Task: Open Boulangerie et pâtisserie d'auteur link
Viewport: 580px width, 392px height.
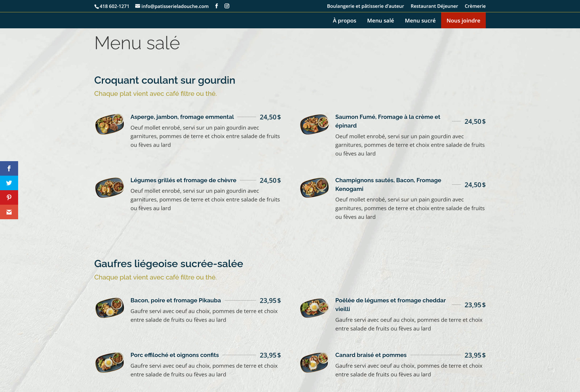Action: point(365,6)
